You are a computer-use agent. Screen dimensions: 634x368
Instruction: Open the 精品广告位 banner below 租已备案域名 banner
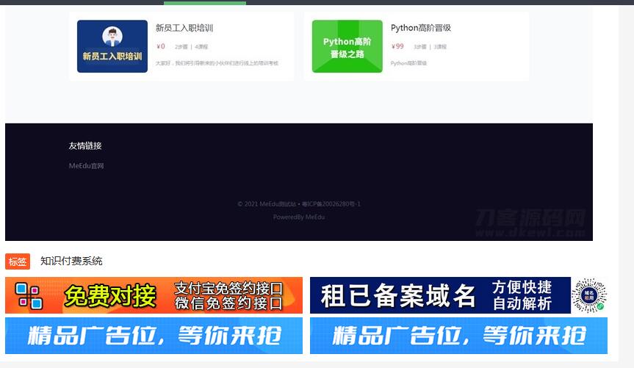coord(458,336)
